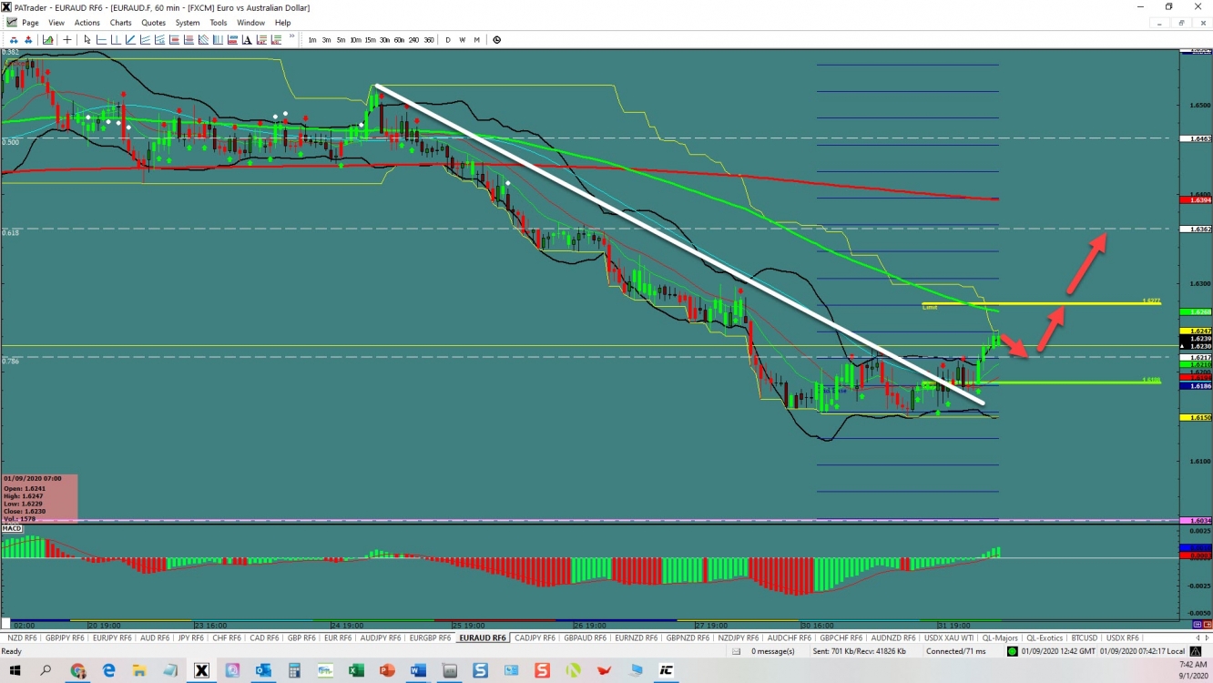Open the Quotes menu
The image size is (1213, 683).
pyautogui.click(x=154, y=23)
